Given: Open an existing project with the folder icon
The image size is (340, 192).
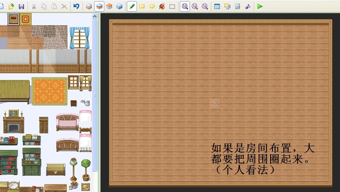Looking at the screenshot, I should [11, 6].
